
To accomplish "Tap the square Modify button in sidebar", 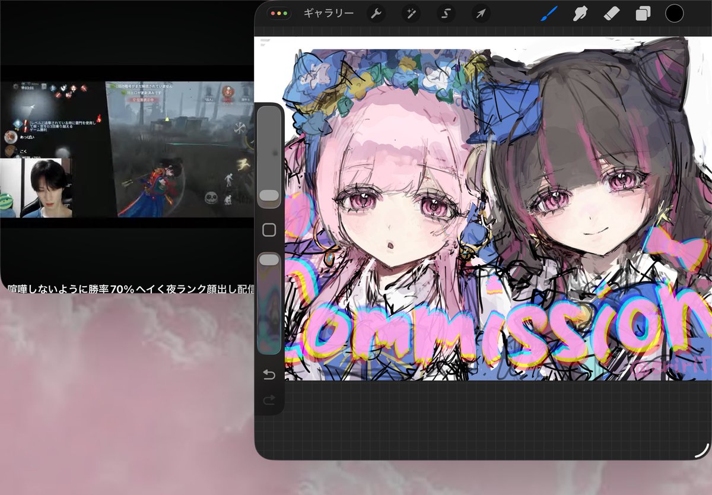I will (x=269, y=230).
